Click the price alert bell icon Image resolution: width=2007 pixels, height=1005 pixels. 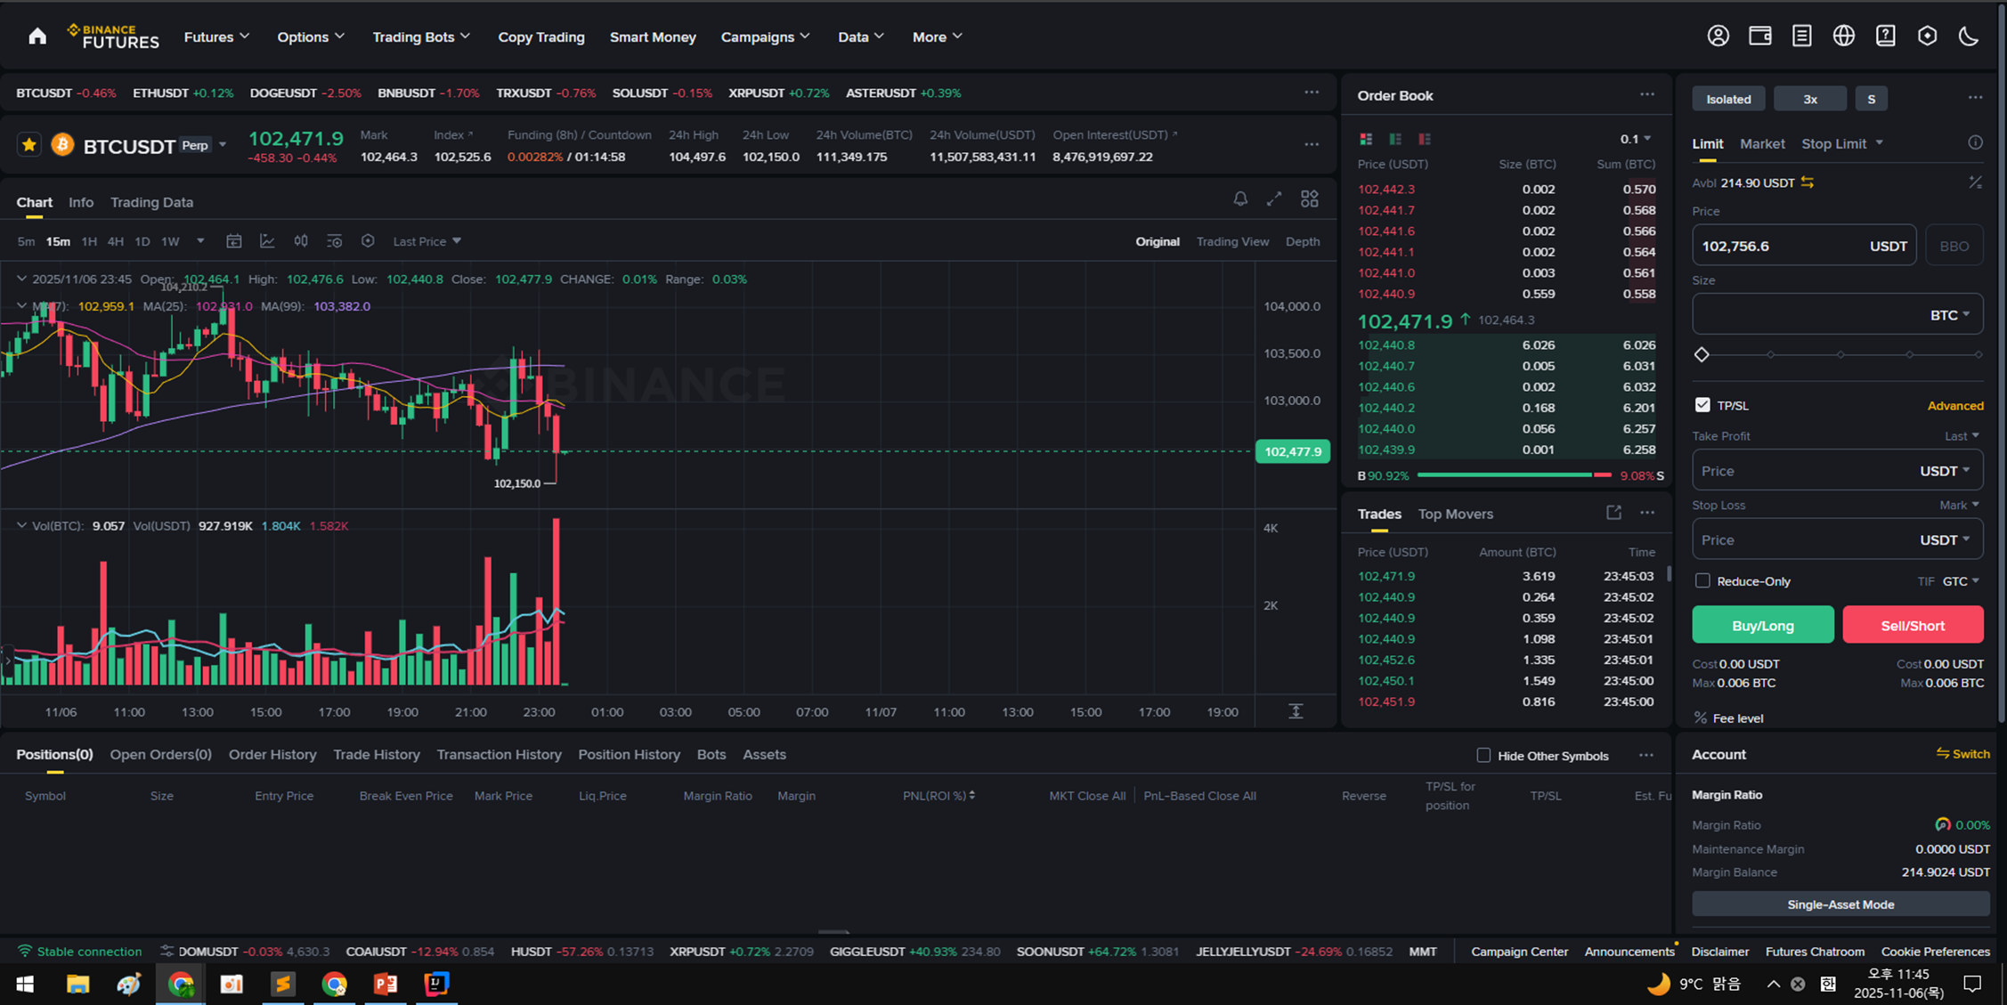pyautogui.click(x=1239, y=199)
